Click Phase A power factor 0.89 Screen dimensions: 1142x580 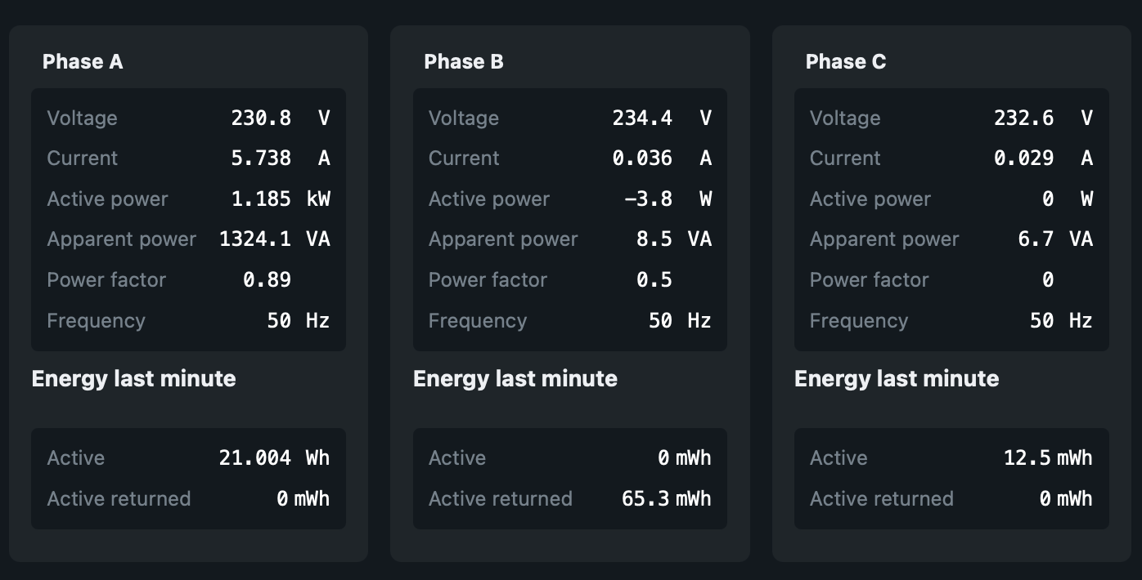point(267,280)
